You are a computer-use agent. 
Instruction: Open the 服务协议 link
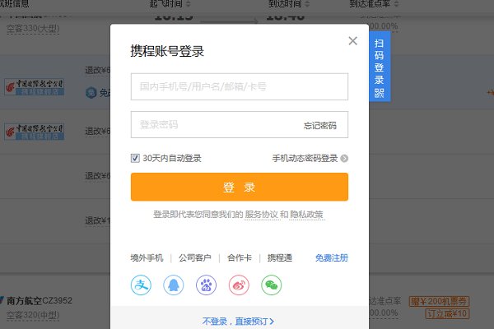[262, 215]
